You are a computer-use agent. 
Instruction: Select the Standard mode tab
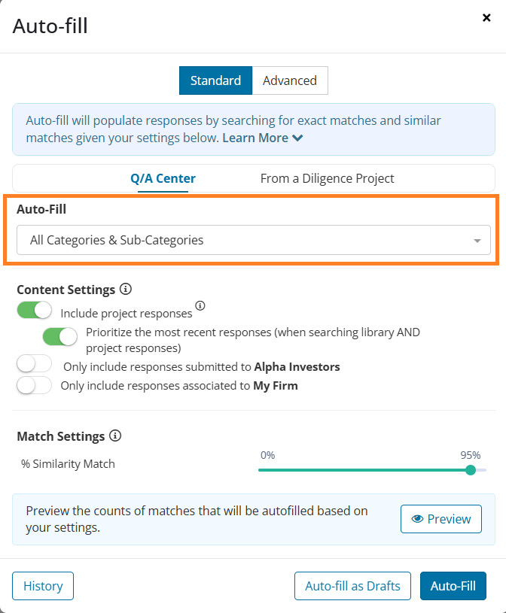tap(215, 80)
